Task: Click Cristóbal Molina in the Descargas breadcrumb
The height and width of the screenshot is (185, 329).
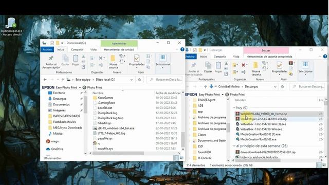Action: tap(229, 87)
